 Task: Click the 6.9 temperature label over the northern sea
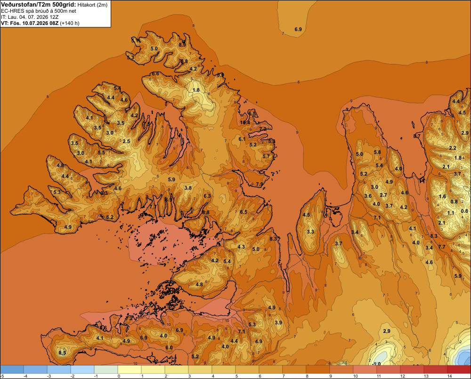click(298, 29)
